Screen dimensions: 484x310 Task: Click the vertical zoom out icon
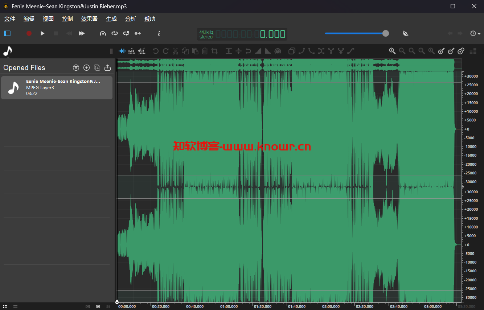tap(451, 51)
